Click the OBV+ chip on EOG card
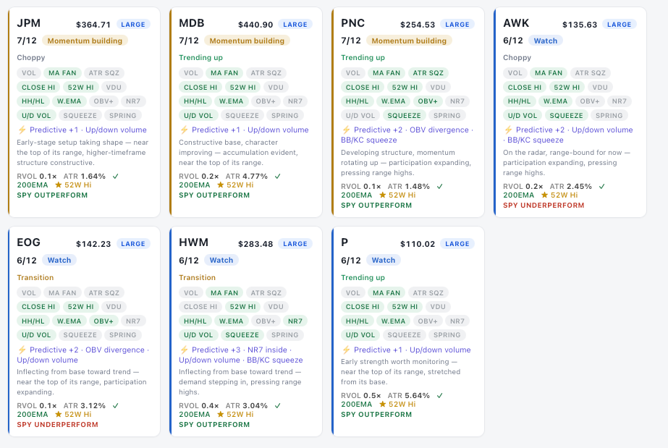668x448 pixels. click(103, 321)
